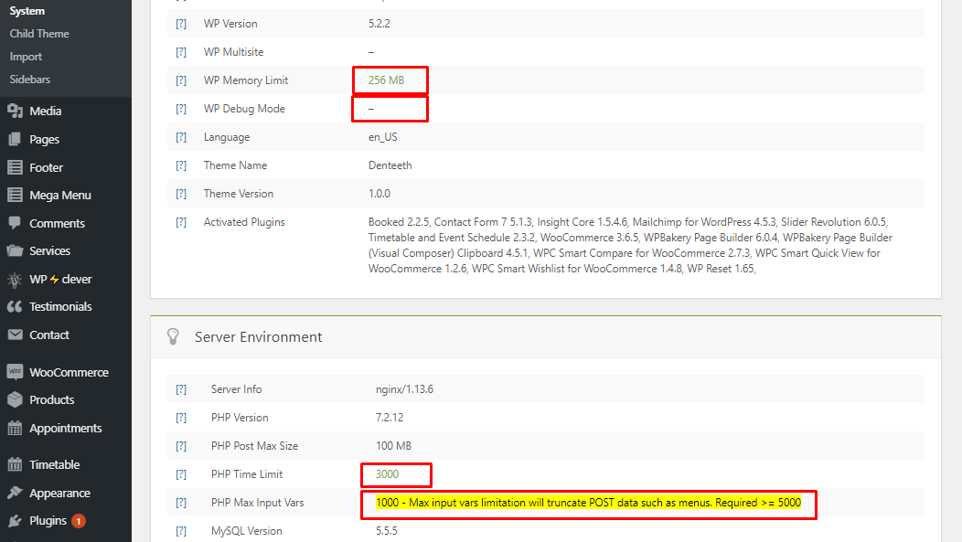Click the Server Environment section heading
This screenshot has height=542, width=962.
[x=258, y=336]
